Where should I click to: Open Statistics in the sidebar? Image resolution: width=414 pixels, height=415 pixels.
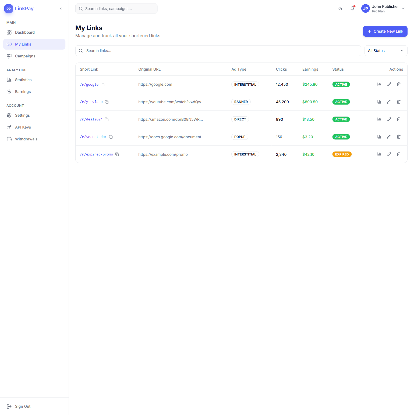[34, 80]
